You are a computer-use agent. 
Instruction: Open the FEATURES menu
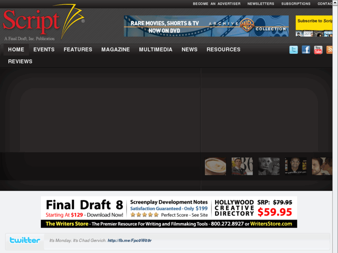pos(78,50)
